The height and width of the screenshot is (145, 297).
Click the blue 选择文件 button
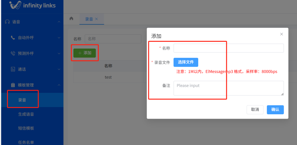pos(186,62)
